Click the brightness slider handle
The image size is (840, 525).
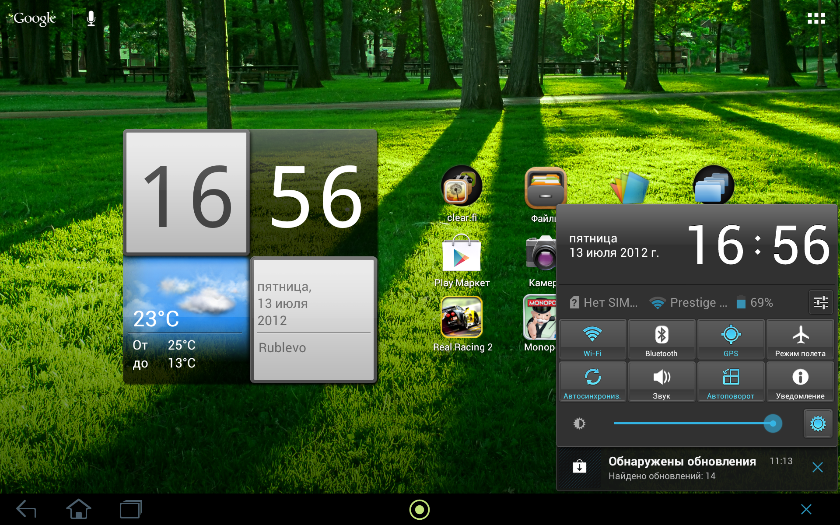773,423
